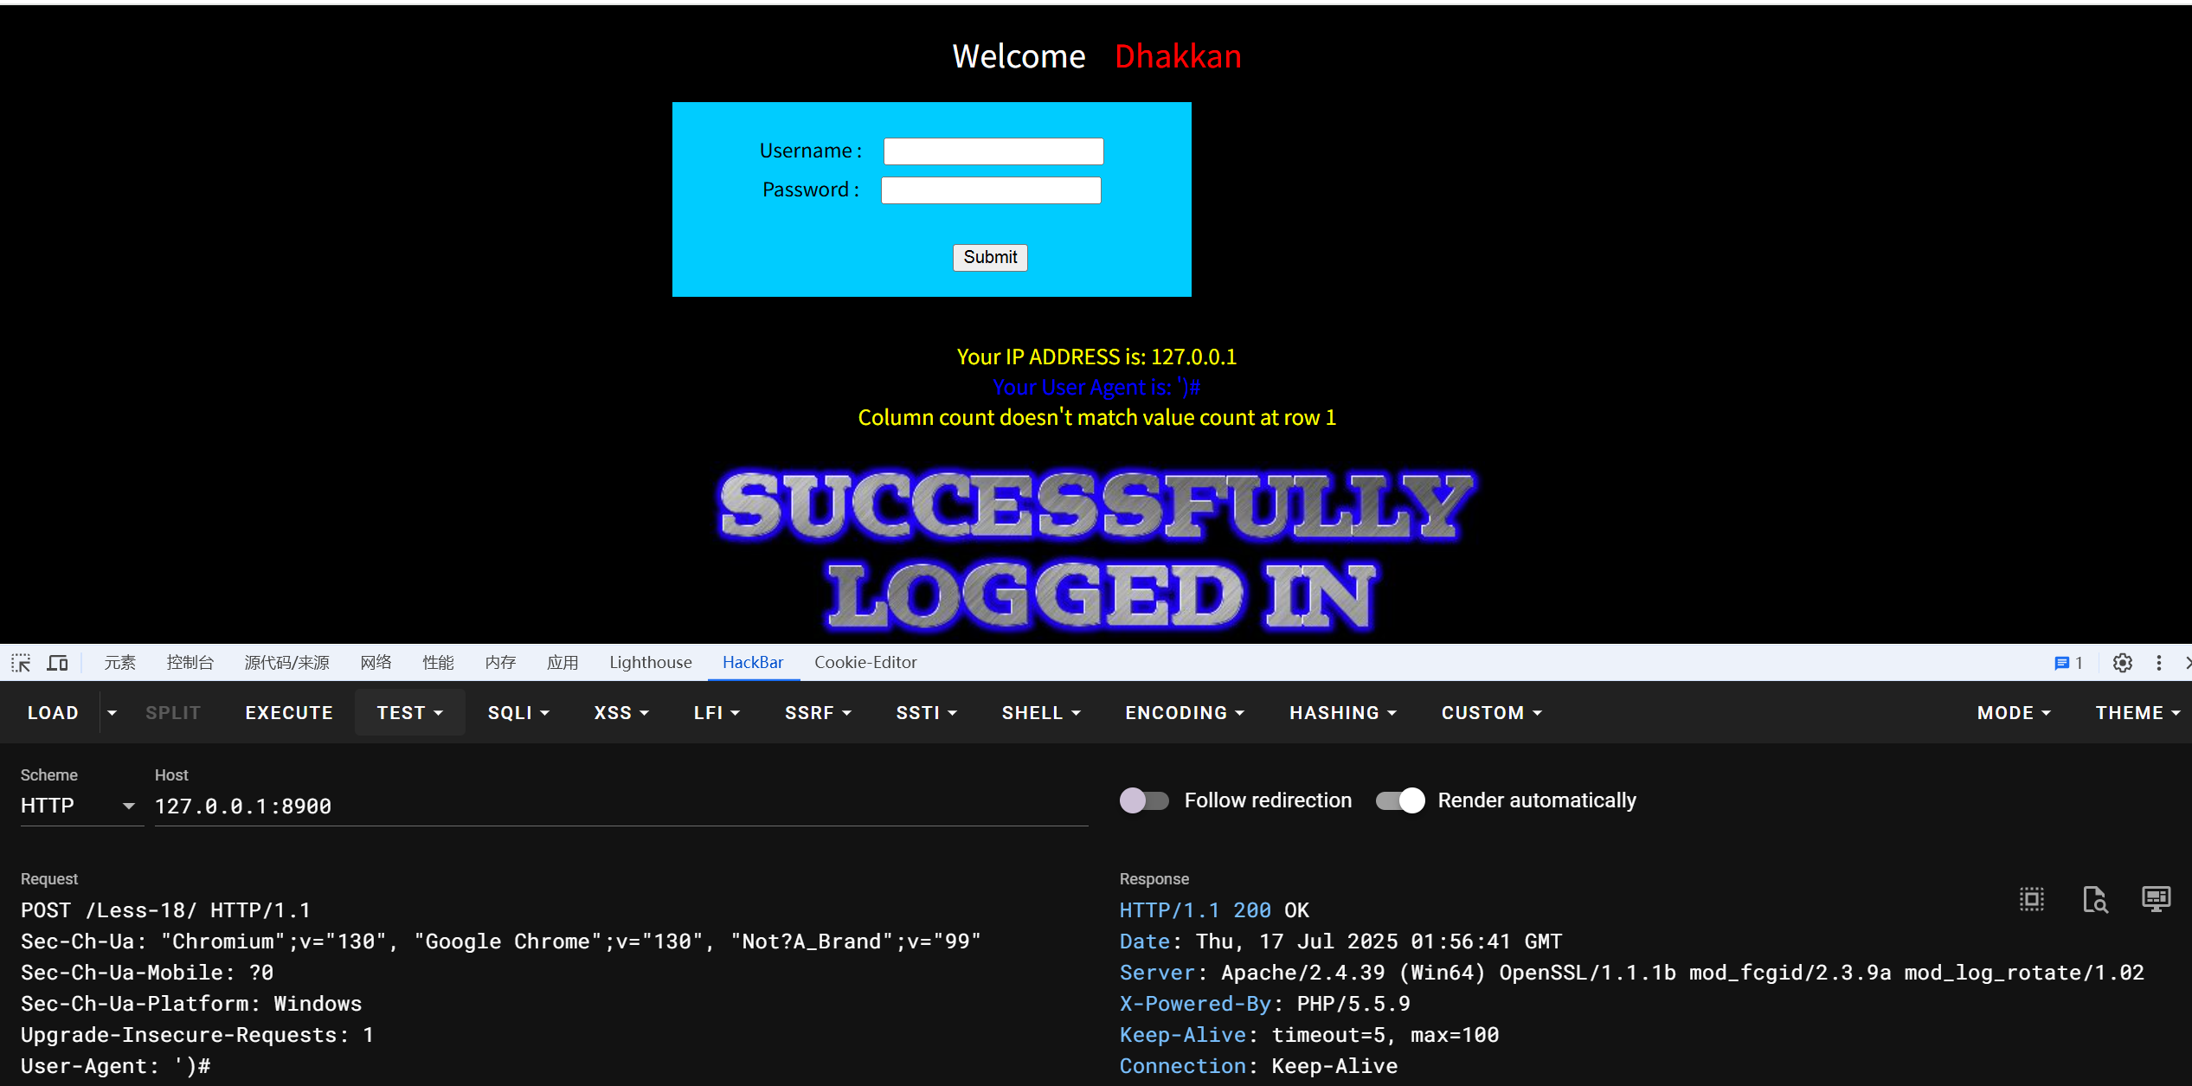Screen dimensions: 2192x1086
Task: Switch to the Lighthouse tab
Action: click(x=651, y=663)
